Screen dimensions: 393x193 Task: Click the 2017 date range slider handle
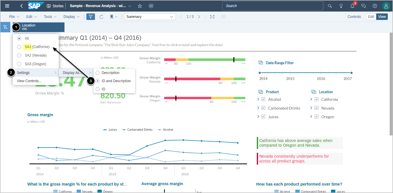coord(351,73)
